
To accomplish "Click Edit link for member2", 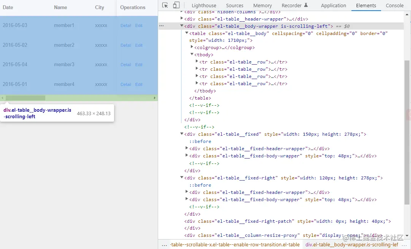I will coord(139,45).
